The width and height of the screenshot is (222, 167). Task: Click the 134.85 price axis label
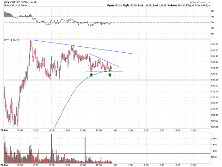click(x=215, y=127)
